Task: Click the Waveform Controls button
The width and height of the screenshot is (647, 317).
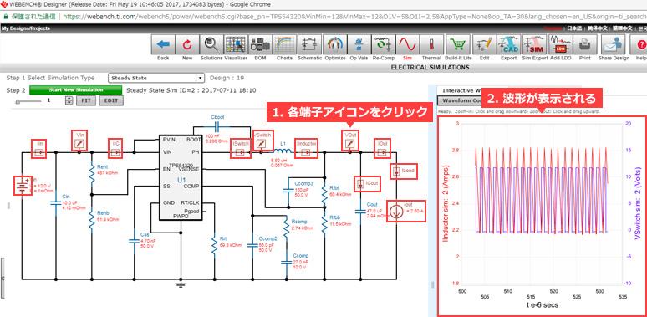Action: tap(461, 100)
